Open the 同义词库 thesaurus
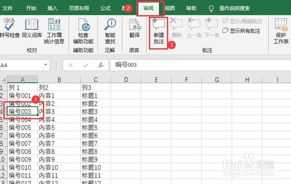The width and height of the screenshot is (291, 184). [x=32, y=28]
